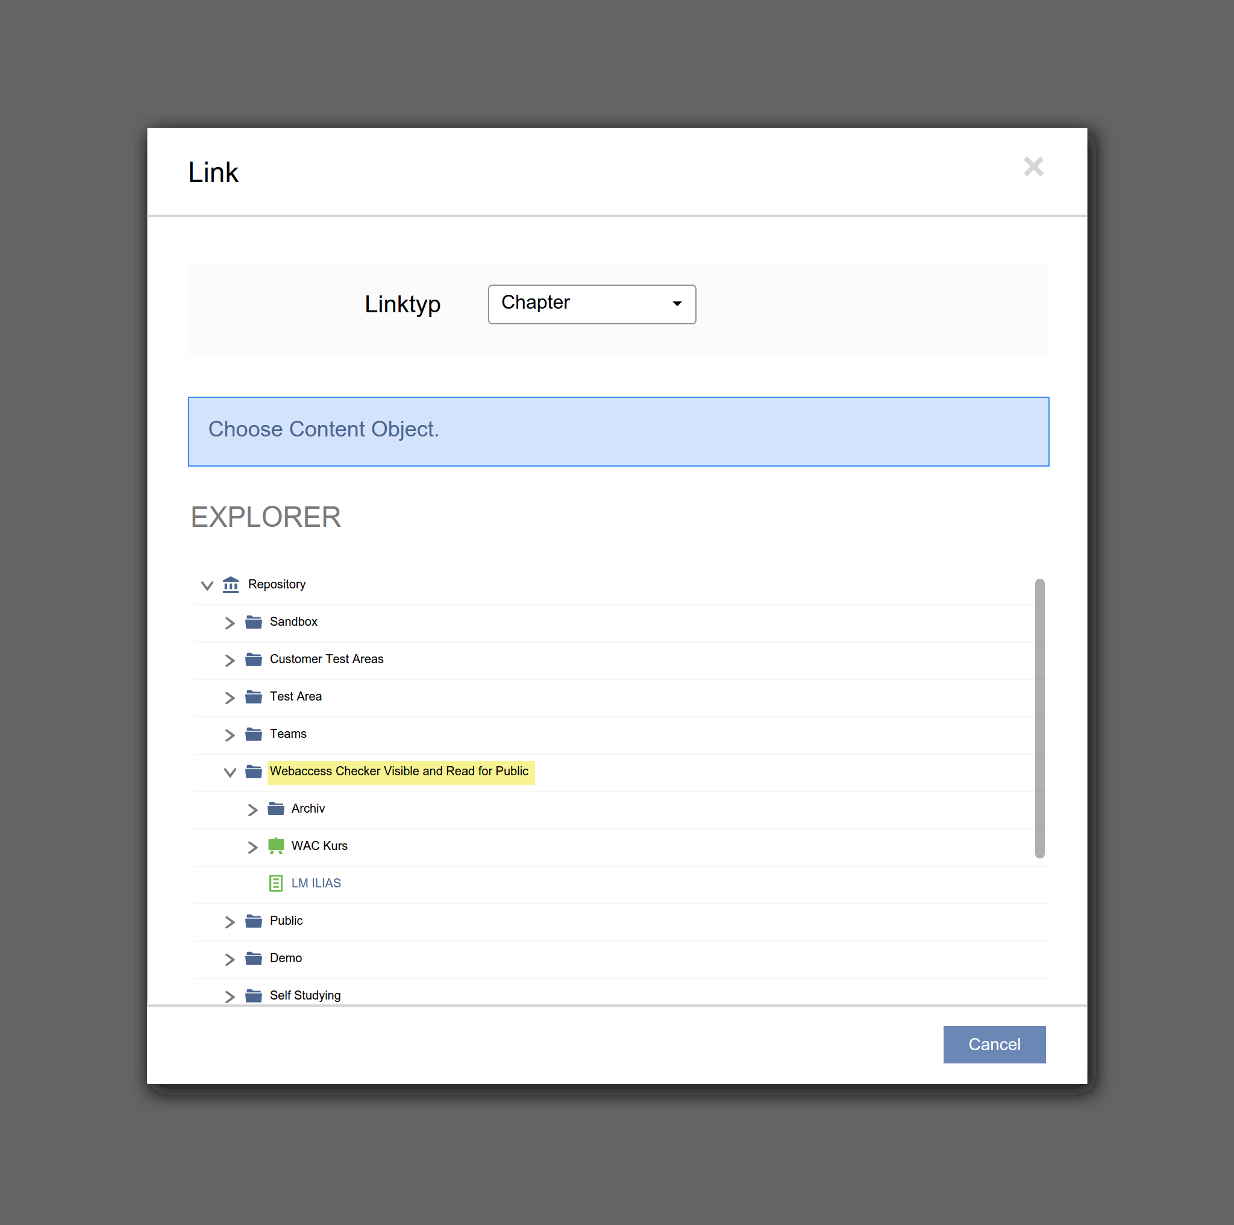Image resolution: width=1234 pixels, height=1225 pixels.
Task: Close the Link dialog with the X
Action: (x=1033, y=167)
